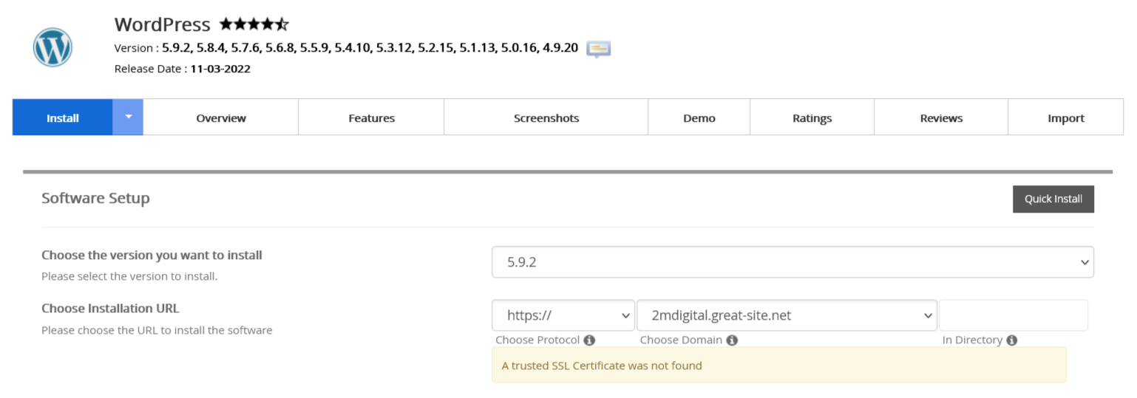Show info for In Directory
The image size is (1137, 398).
(1011, 340)
